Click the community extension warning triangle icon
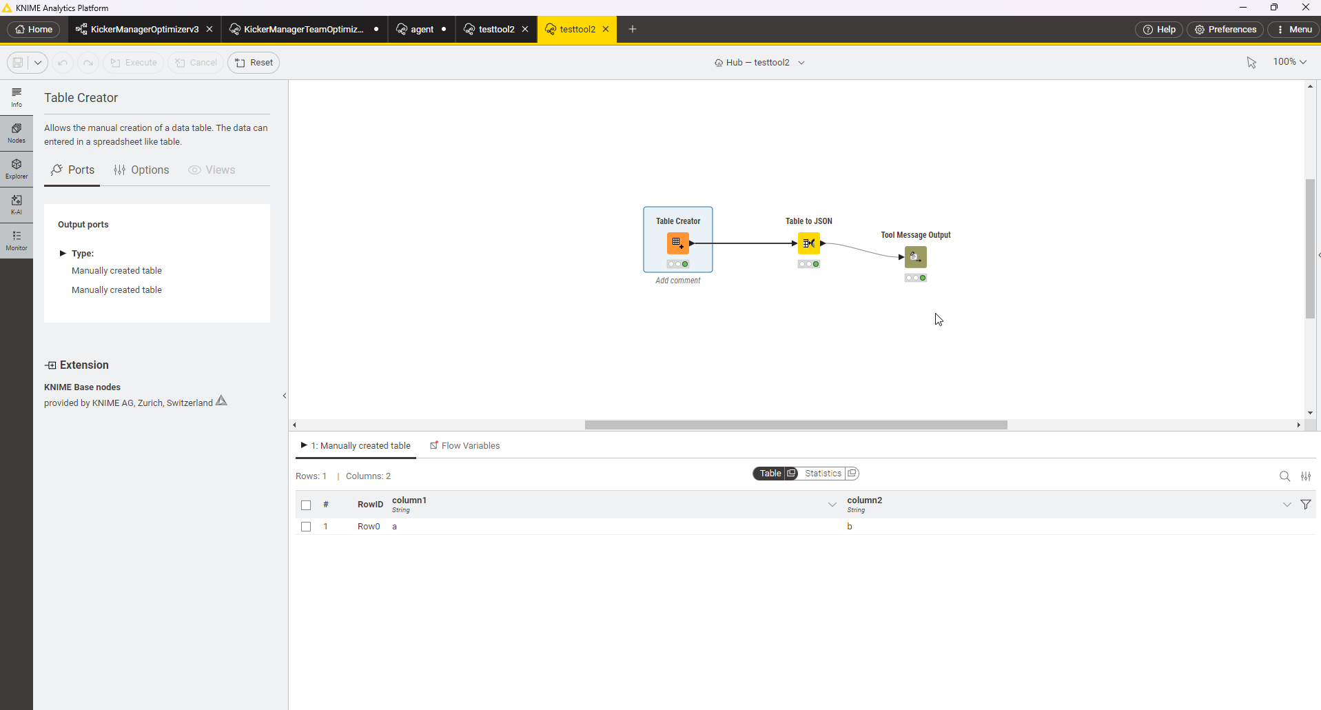This screenshot has height=710, width=1321. pyautogui.click(x=221, y=401)
